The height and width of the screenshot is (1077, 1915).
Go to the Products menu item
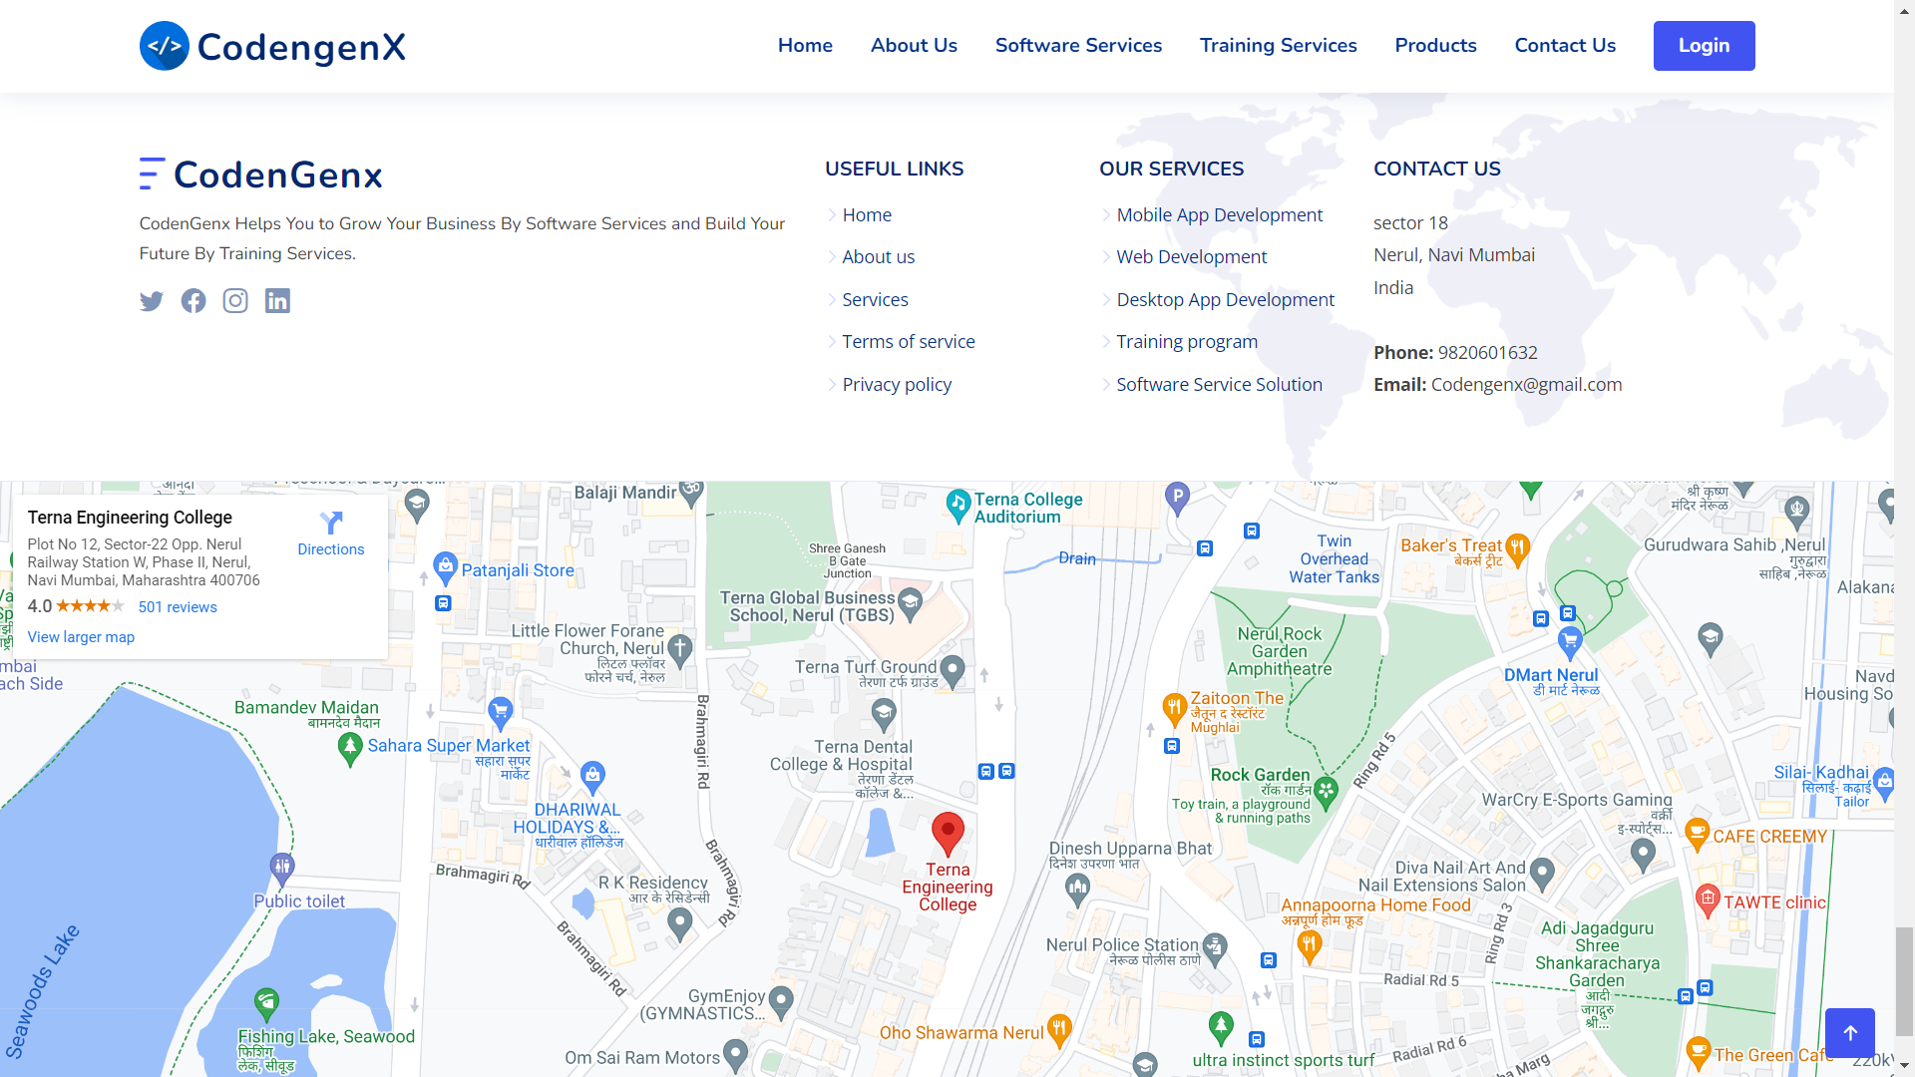pos(1435,46)
